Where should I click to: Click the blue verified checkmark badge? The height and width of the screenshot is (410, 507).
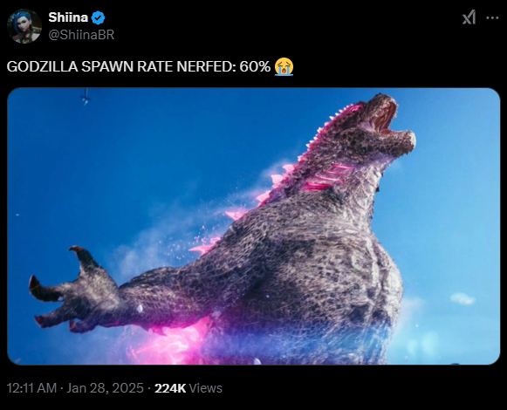click(99, 17)
